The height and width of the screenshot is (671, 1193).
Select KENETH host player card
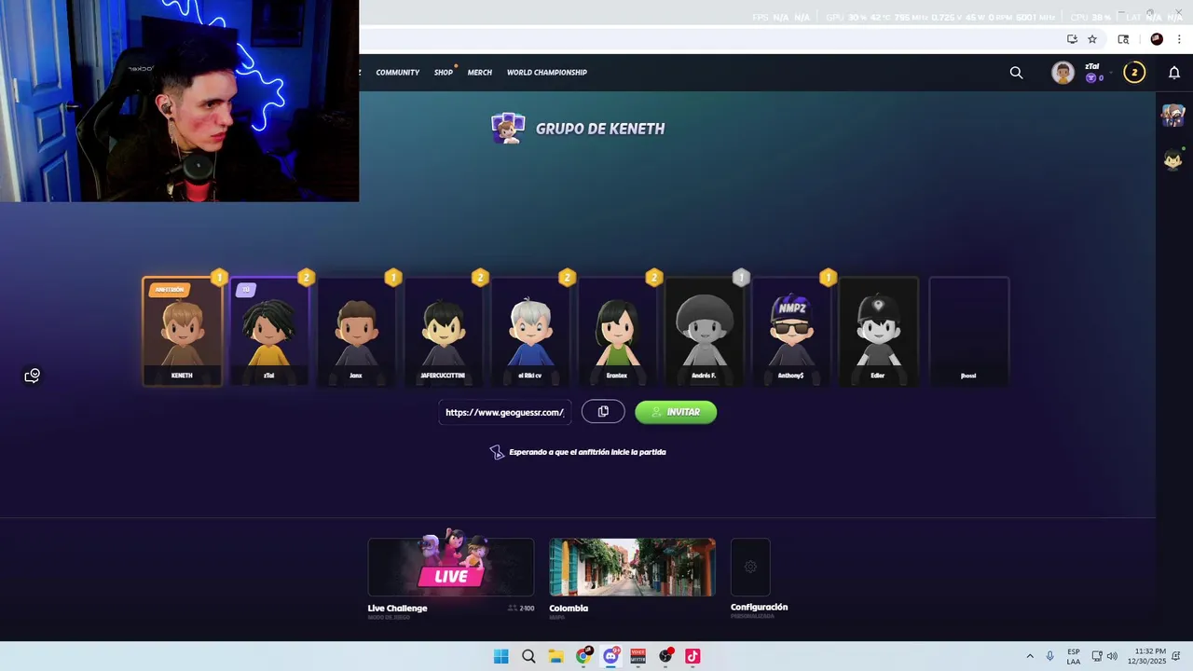coord(183,331)
